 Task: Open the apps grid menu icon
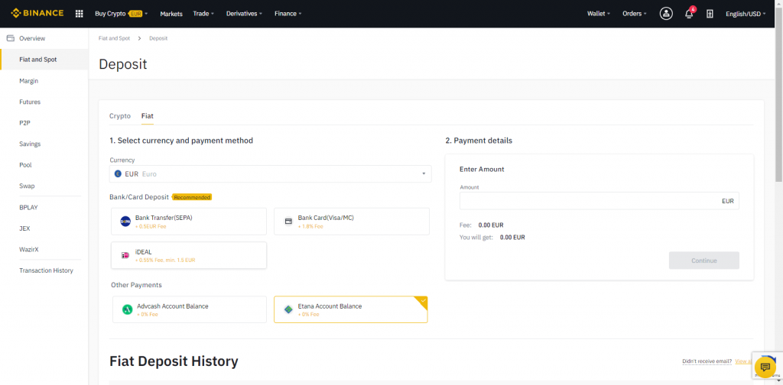click(x=79, y=14)
